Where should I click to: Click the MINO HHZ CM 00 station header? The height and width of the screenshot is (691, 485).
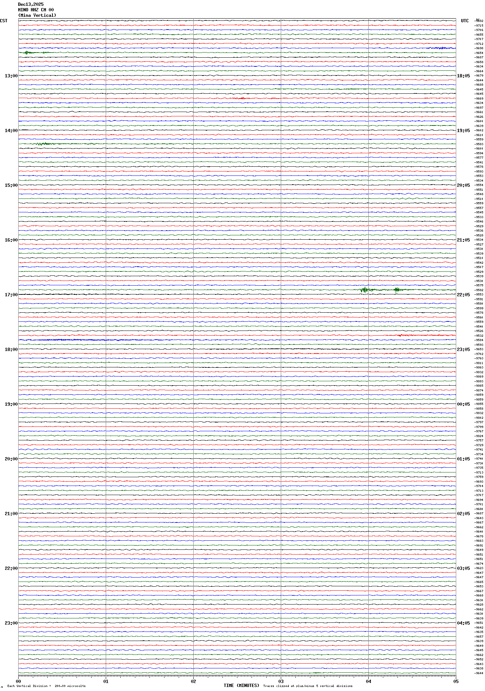[x=36, y=10]
